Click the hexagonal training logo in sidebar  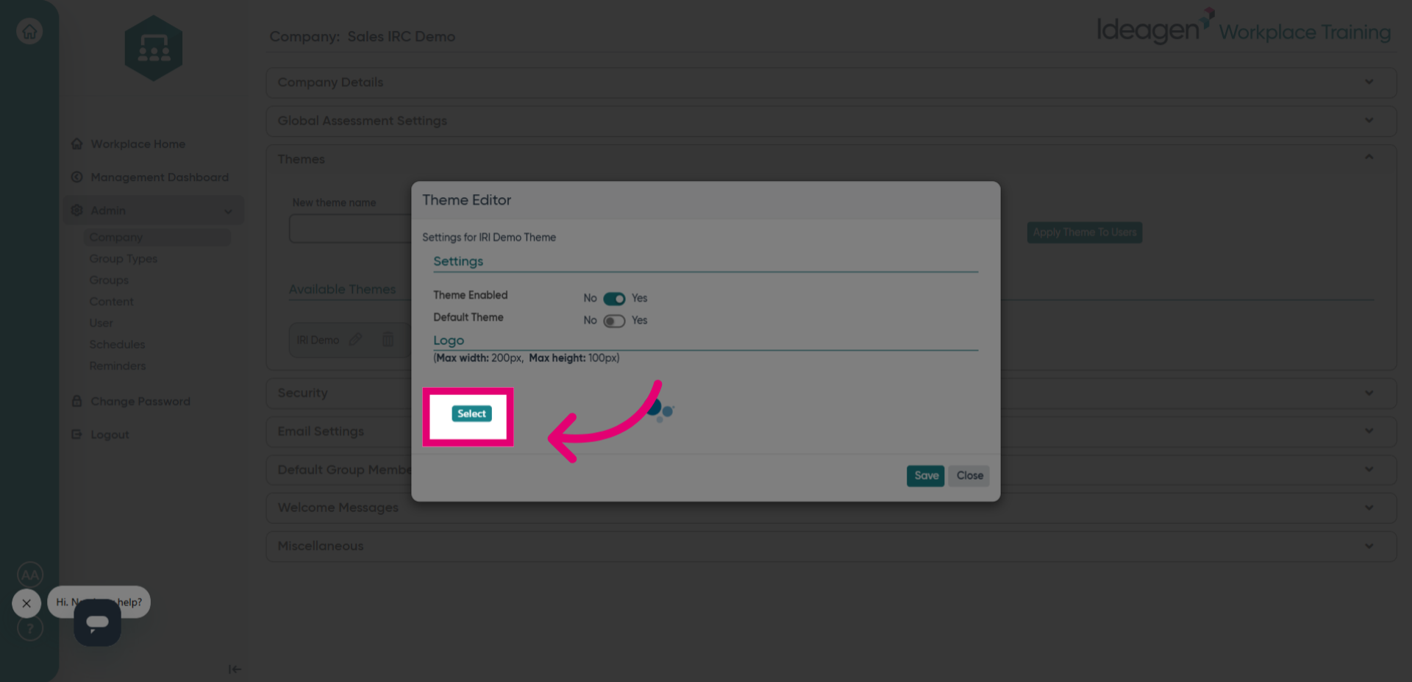tap(153, 49)
